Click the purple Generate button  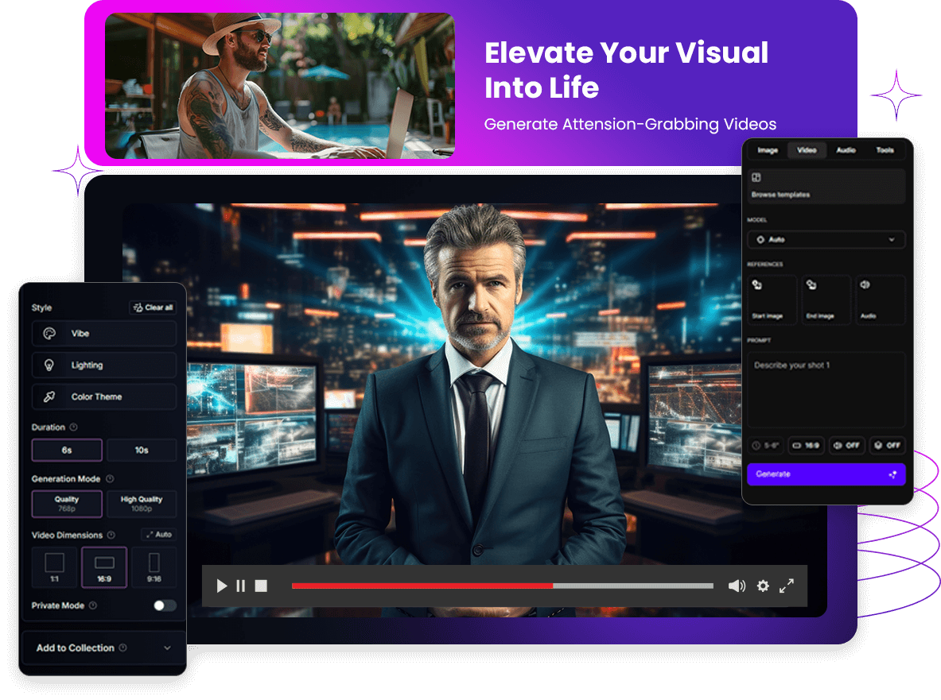pyautogui.click(x=826, y=474)
